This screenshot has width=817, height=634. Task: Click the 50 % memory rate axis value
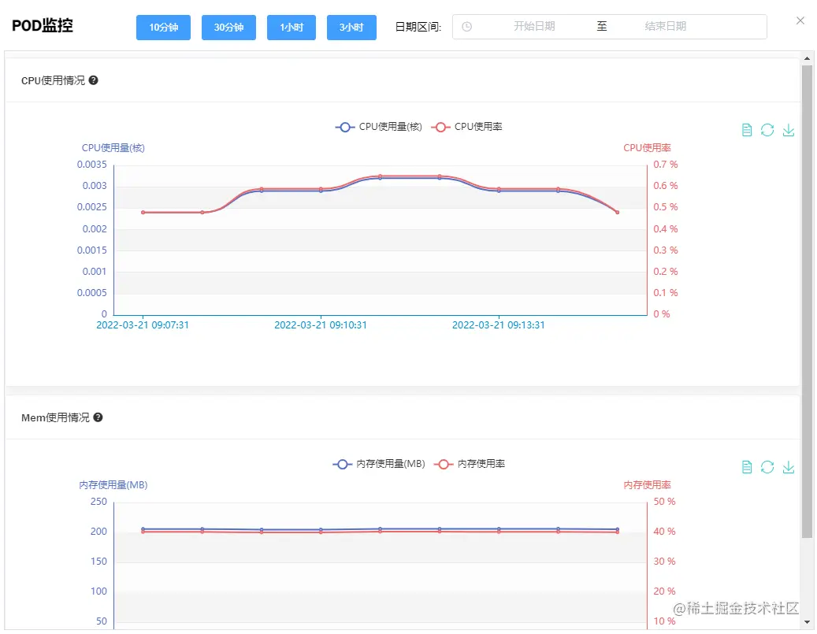tap(664, 502)
